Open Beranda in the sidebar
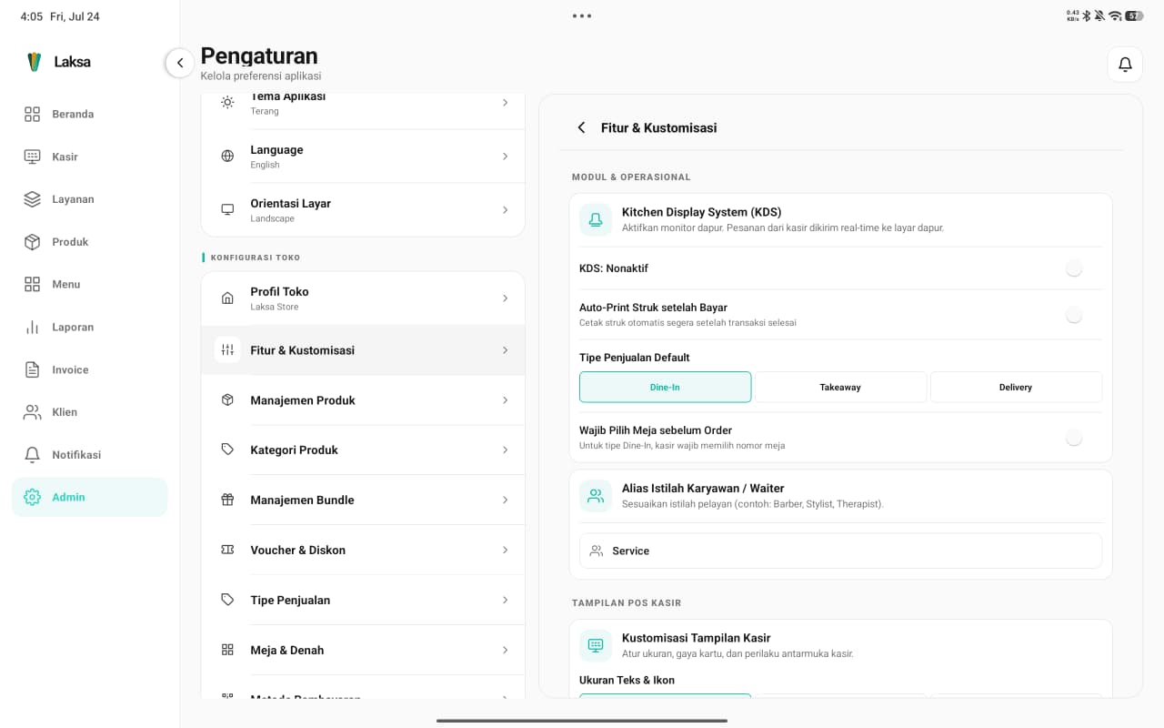Screen dimensions: 1164x728 click(90, 114)
